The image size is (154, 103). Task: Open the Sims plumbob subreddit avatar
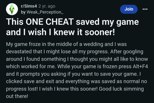pos(12,9)
